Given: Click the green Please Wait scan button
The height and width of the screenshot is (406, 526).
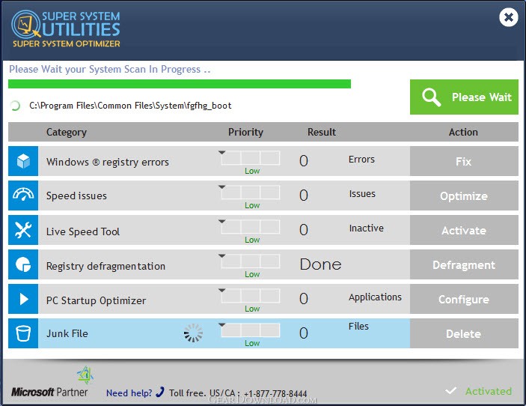Looking at the screenshot, I should coord(463,97).
